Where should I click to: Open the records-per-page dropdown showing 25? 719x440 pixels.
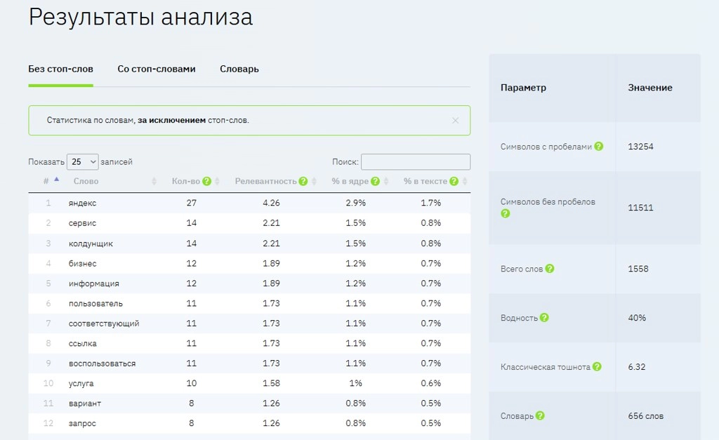(83, 162)
